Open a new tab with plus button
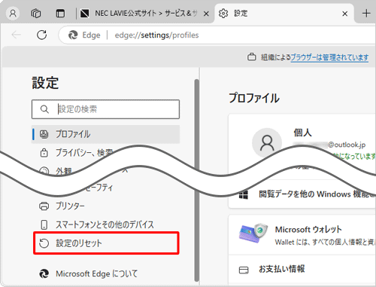 [x=366, y=14]
